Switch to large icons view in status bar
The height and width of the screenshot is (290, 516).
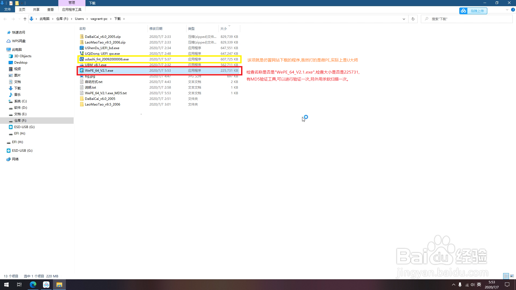[x=512, y=276]
